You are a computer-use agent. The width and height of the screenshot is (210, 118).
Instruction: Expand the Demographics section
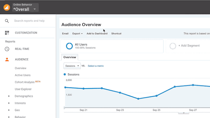click(9, 96)
